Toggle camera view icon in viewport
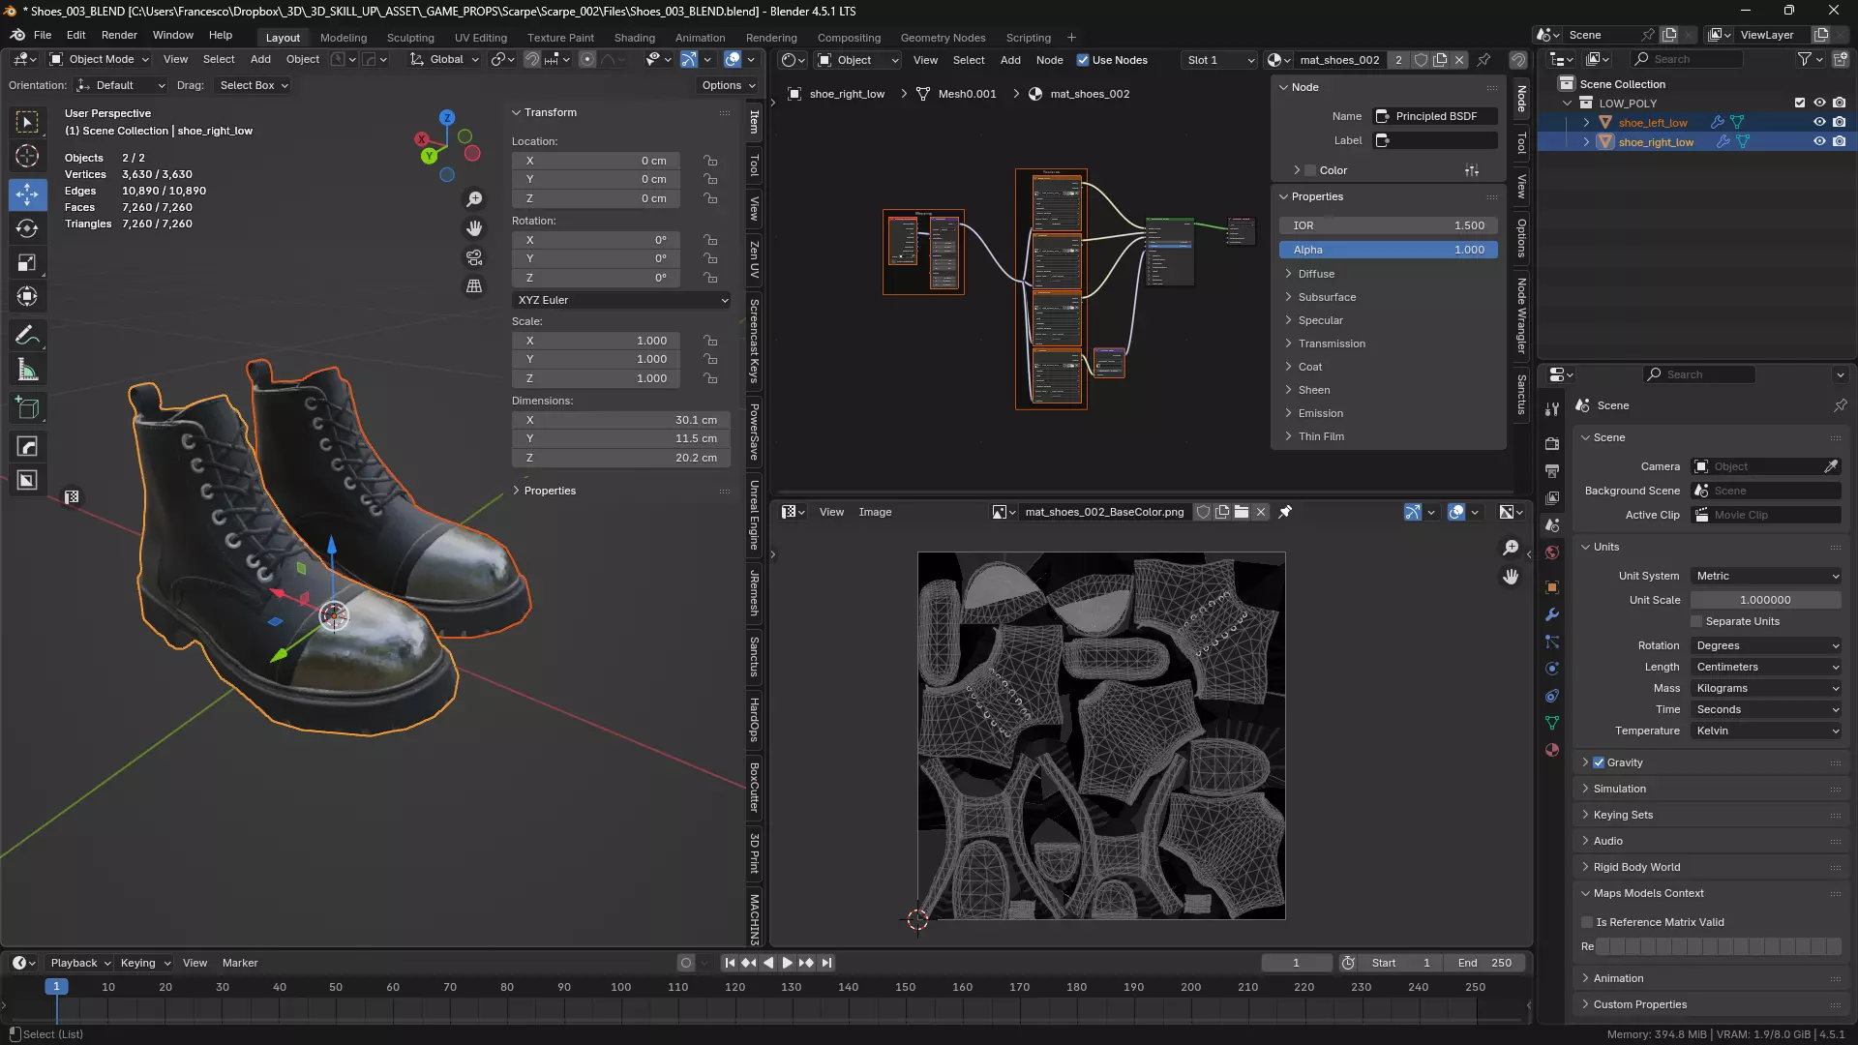The image size is (1858, 1045). pos(474,257)
